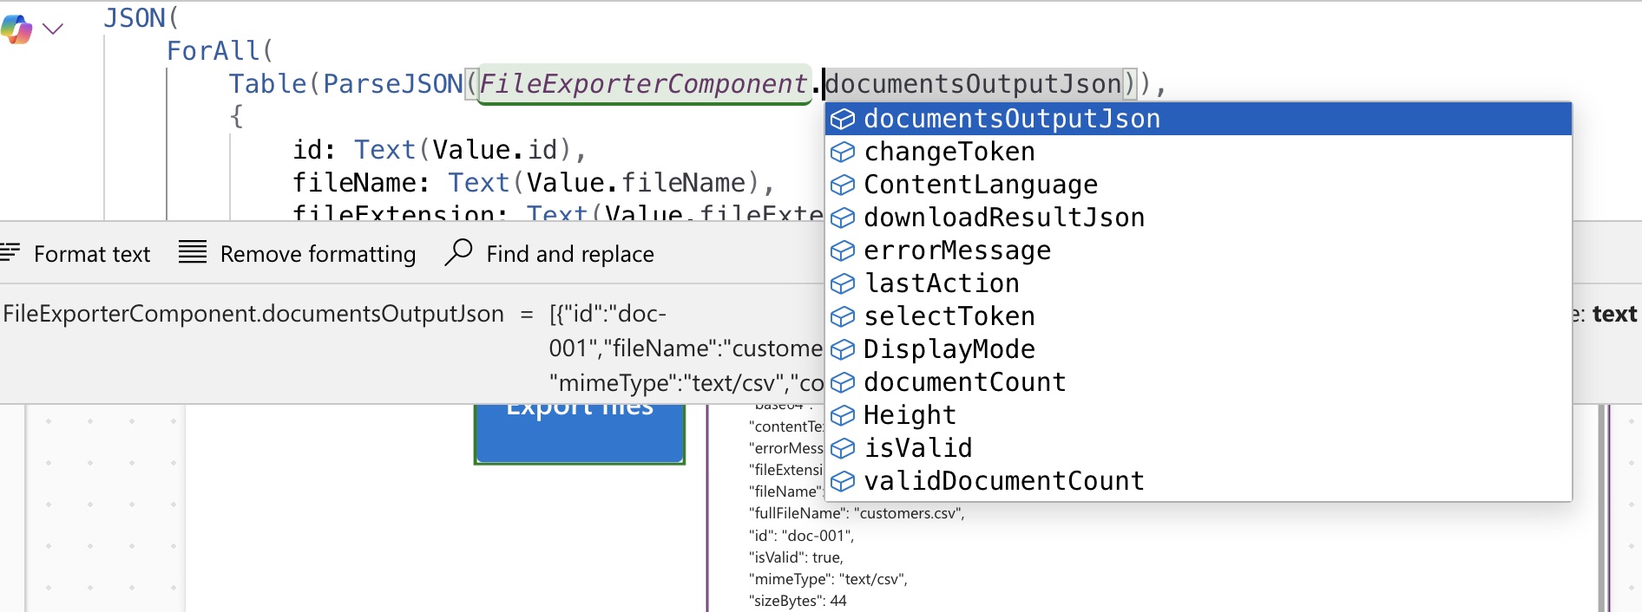Click the "sizeBytes": 44 output line
Viewport: 1642px width, 612px height.
[x=798, y=601]
